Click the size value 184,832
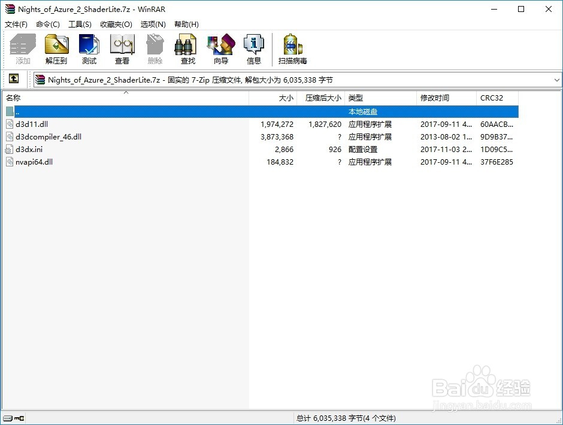563x425 pixels. click(280, 162)
